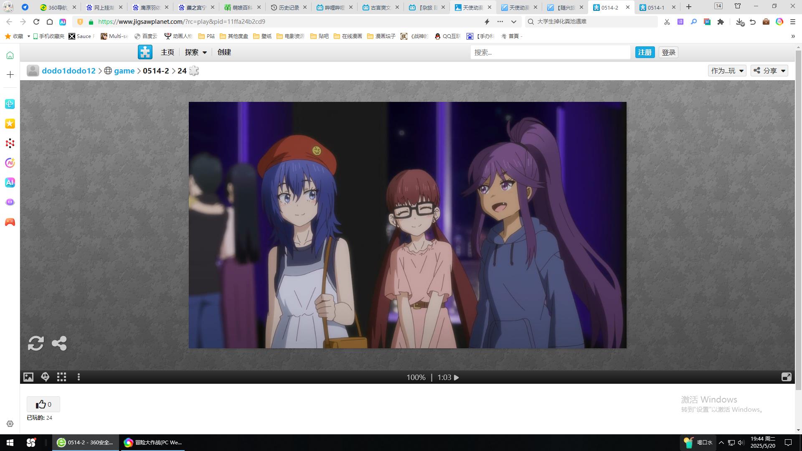Click the scissors screenshot tool icon

[x=667, y=22]
